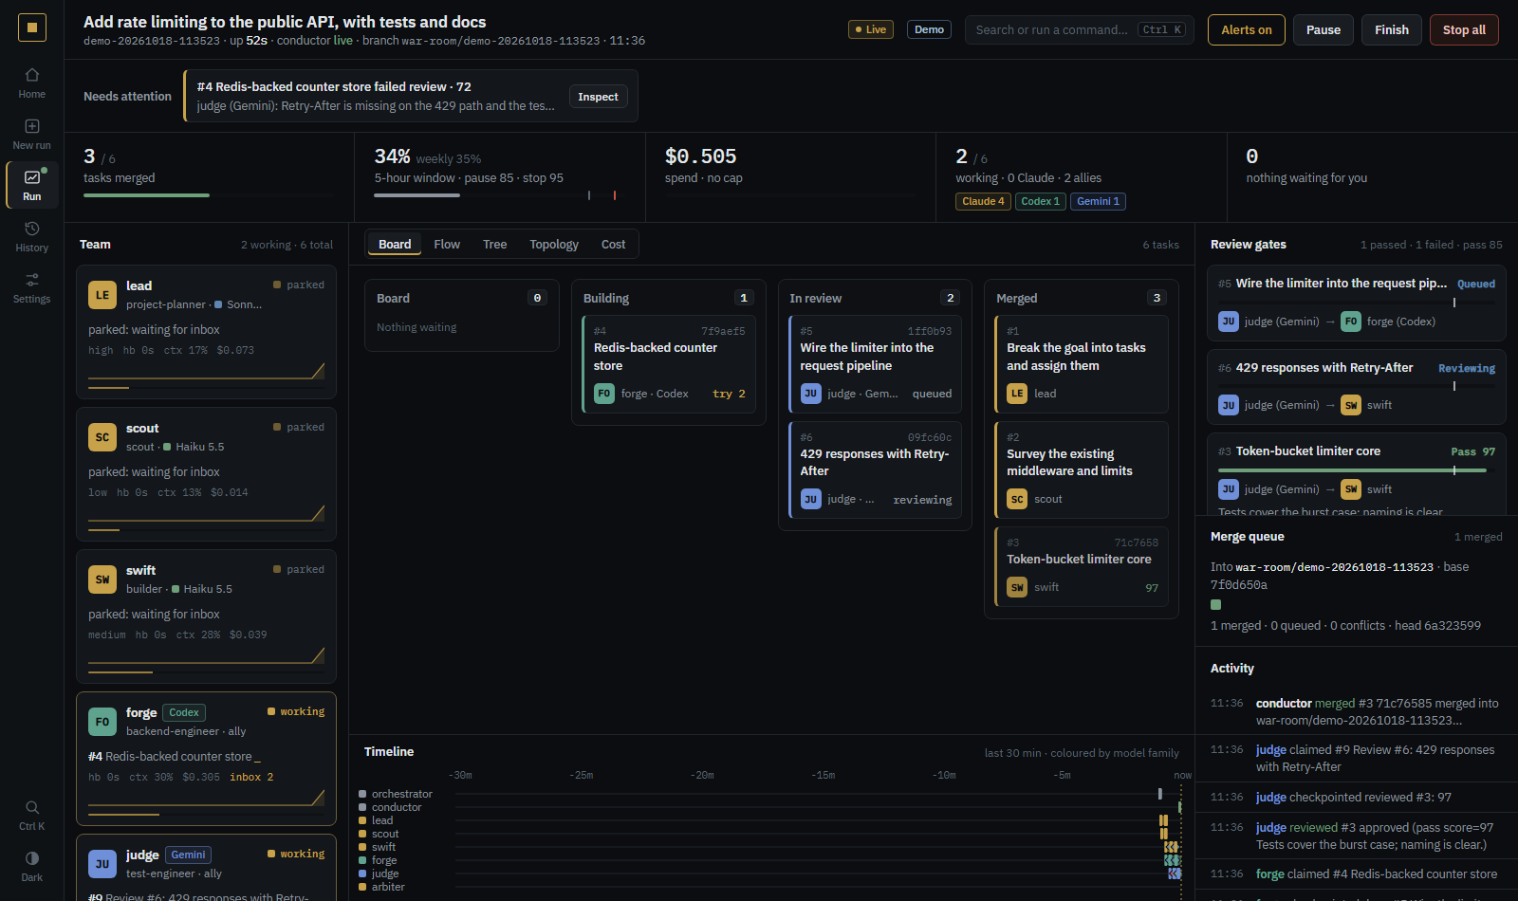Click JU avatar on task #6 card

pyautogui.click(x=810, y=499)
